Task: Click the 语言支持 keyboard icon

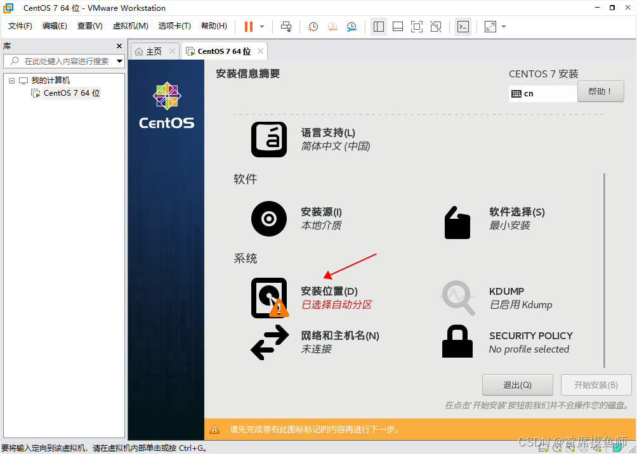Action: 269,139
